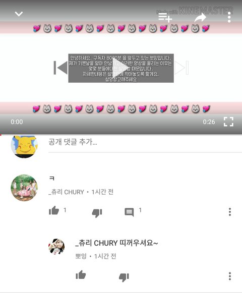
Task: Open options menu for the 뽀잉 reply
Action: tap(230, 276)
